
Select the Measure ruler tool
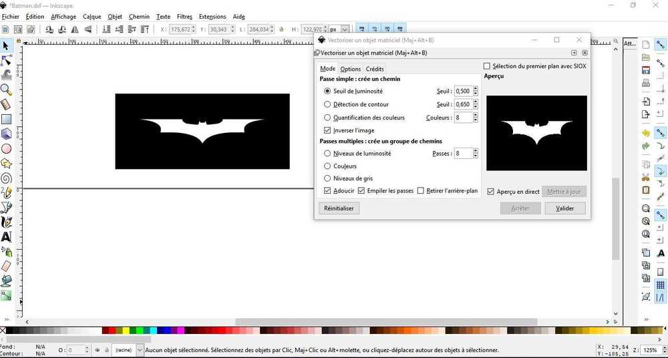(6, 104)
